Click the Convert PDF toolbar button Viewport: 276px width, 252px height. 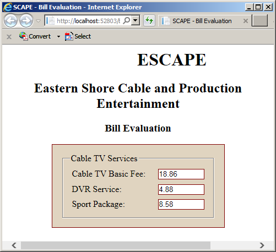tap(35, 36)
